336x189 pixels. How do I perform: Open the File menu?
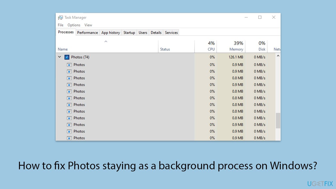tap(61, 25)
